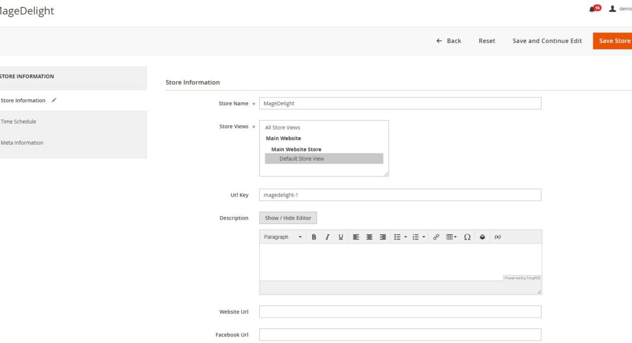Image resolution: width=632 pixels, height=343 pixels.
Task: Insert a widget from the editor toolbar
Action: [x=482, y=237]
